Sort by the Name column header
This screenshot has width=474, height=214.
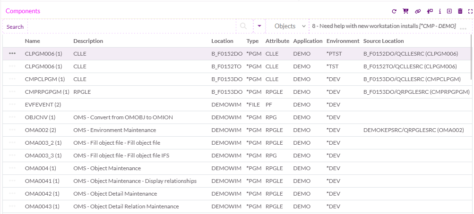33,41
